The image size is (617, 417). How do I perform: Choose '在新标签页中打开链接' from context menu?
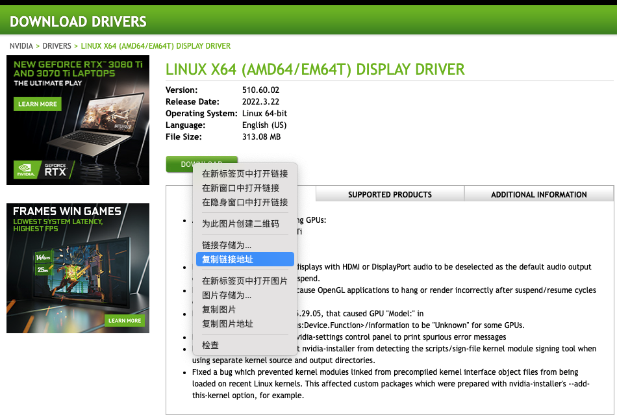click(245, 173)
